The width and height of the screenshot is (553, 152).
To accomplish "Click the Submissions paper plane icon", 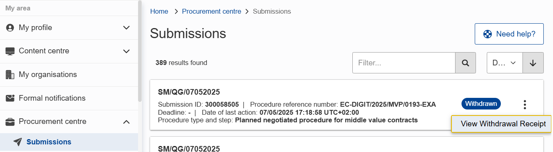I will 17,142.
